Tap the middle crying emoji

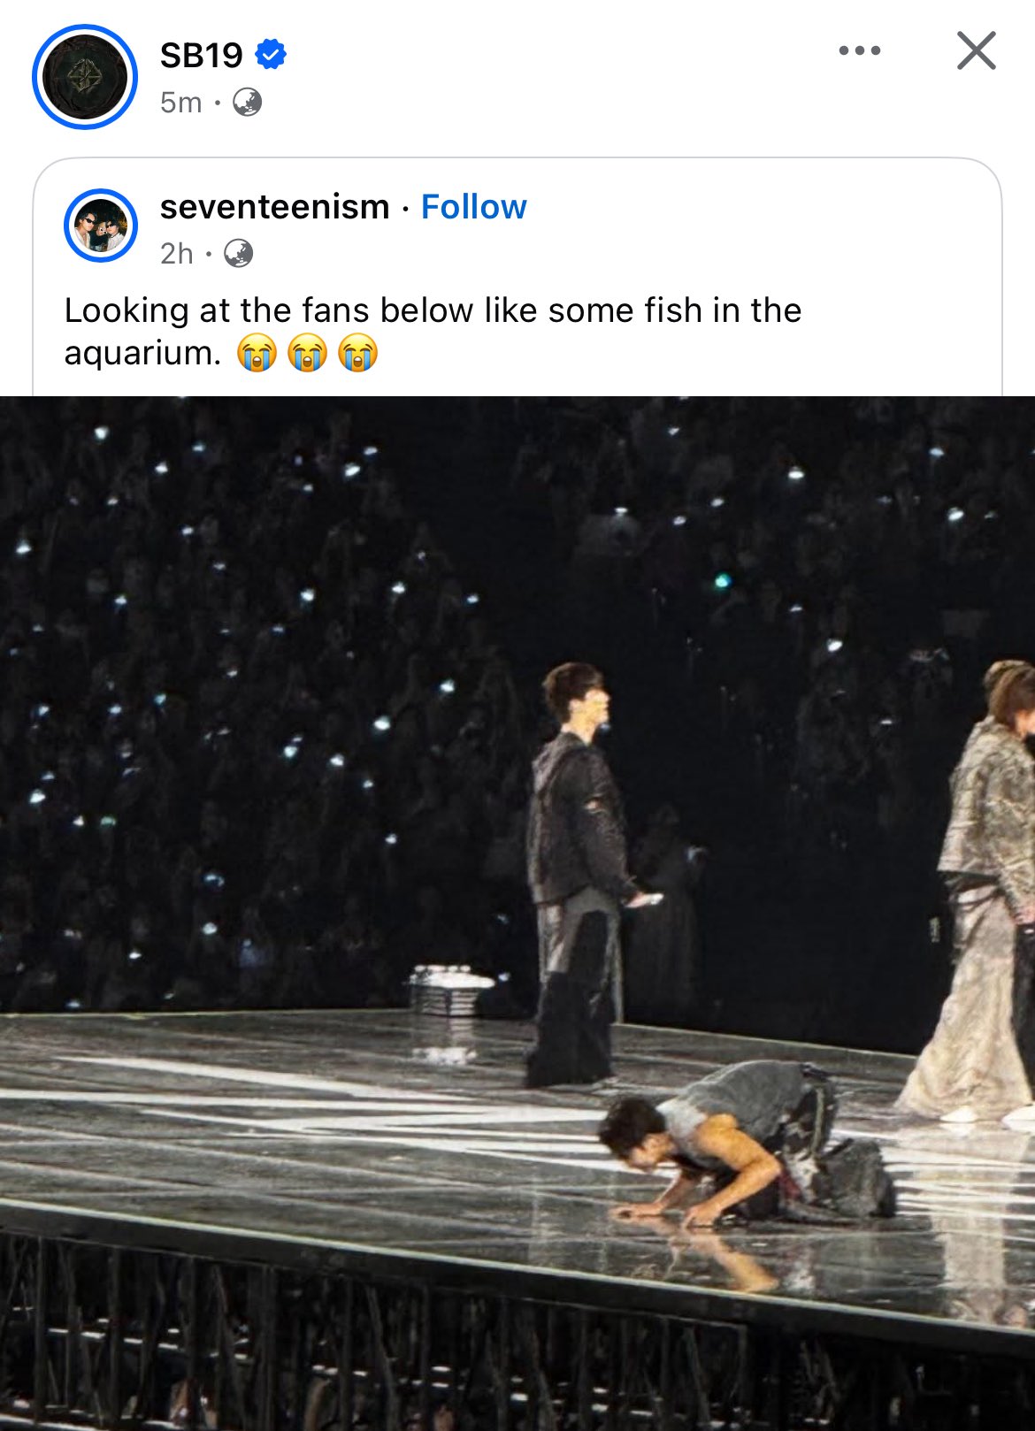[307, 354]
